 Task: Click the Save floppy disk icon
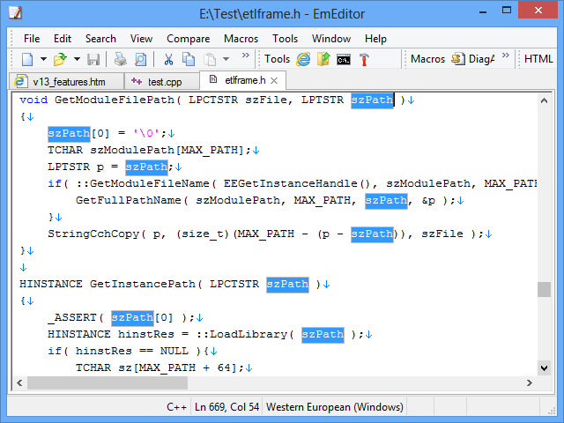pos(93,59)
